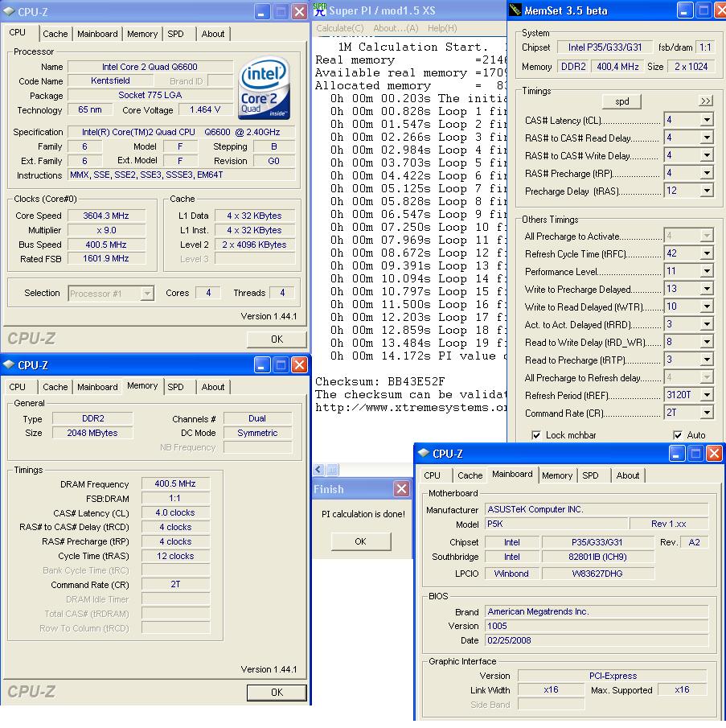
Task: Click OK in Memory CPU-Z window
Action: coord(277,693)
